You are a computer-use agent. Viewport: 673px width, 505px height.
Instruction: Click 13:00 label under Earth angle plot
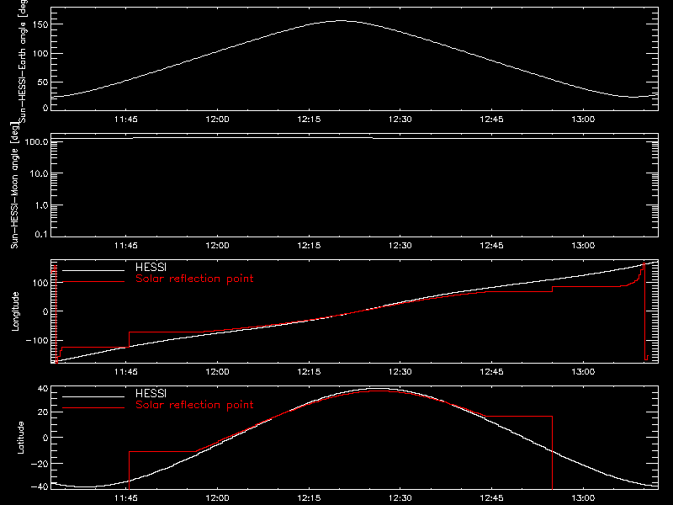coord(583,120)
